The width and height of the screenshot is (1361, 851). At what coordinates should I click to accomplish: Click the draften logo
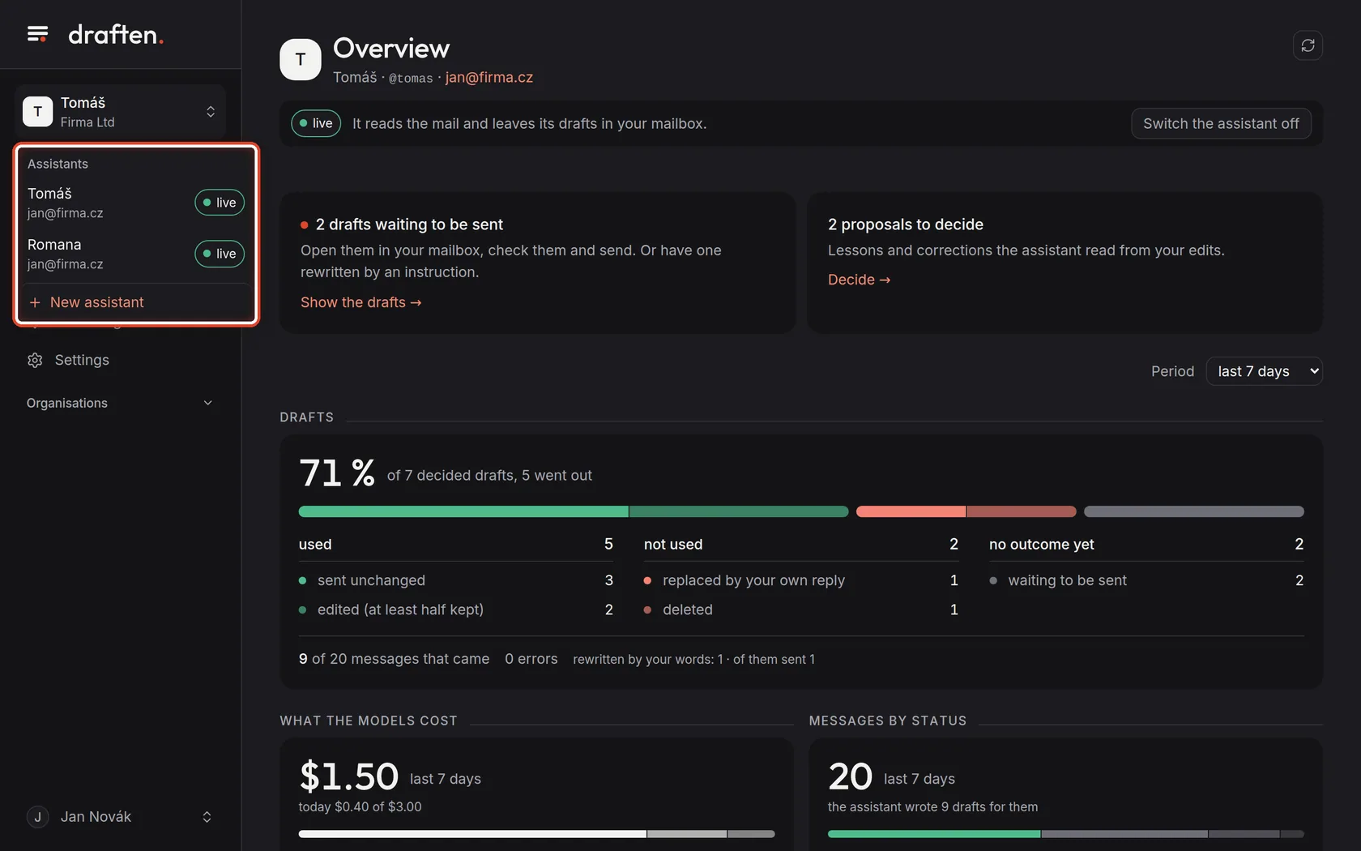[x=116, y=34]
